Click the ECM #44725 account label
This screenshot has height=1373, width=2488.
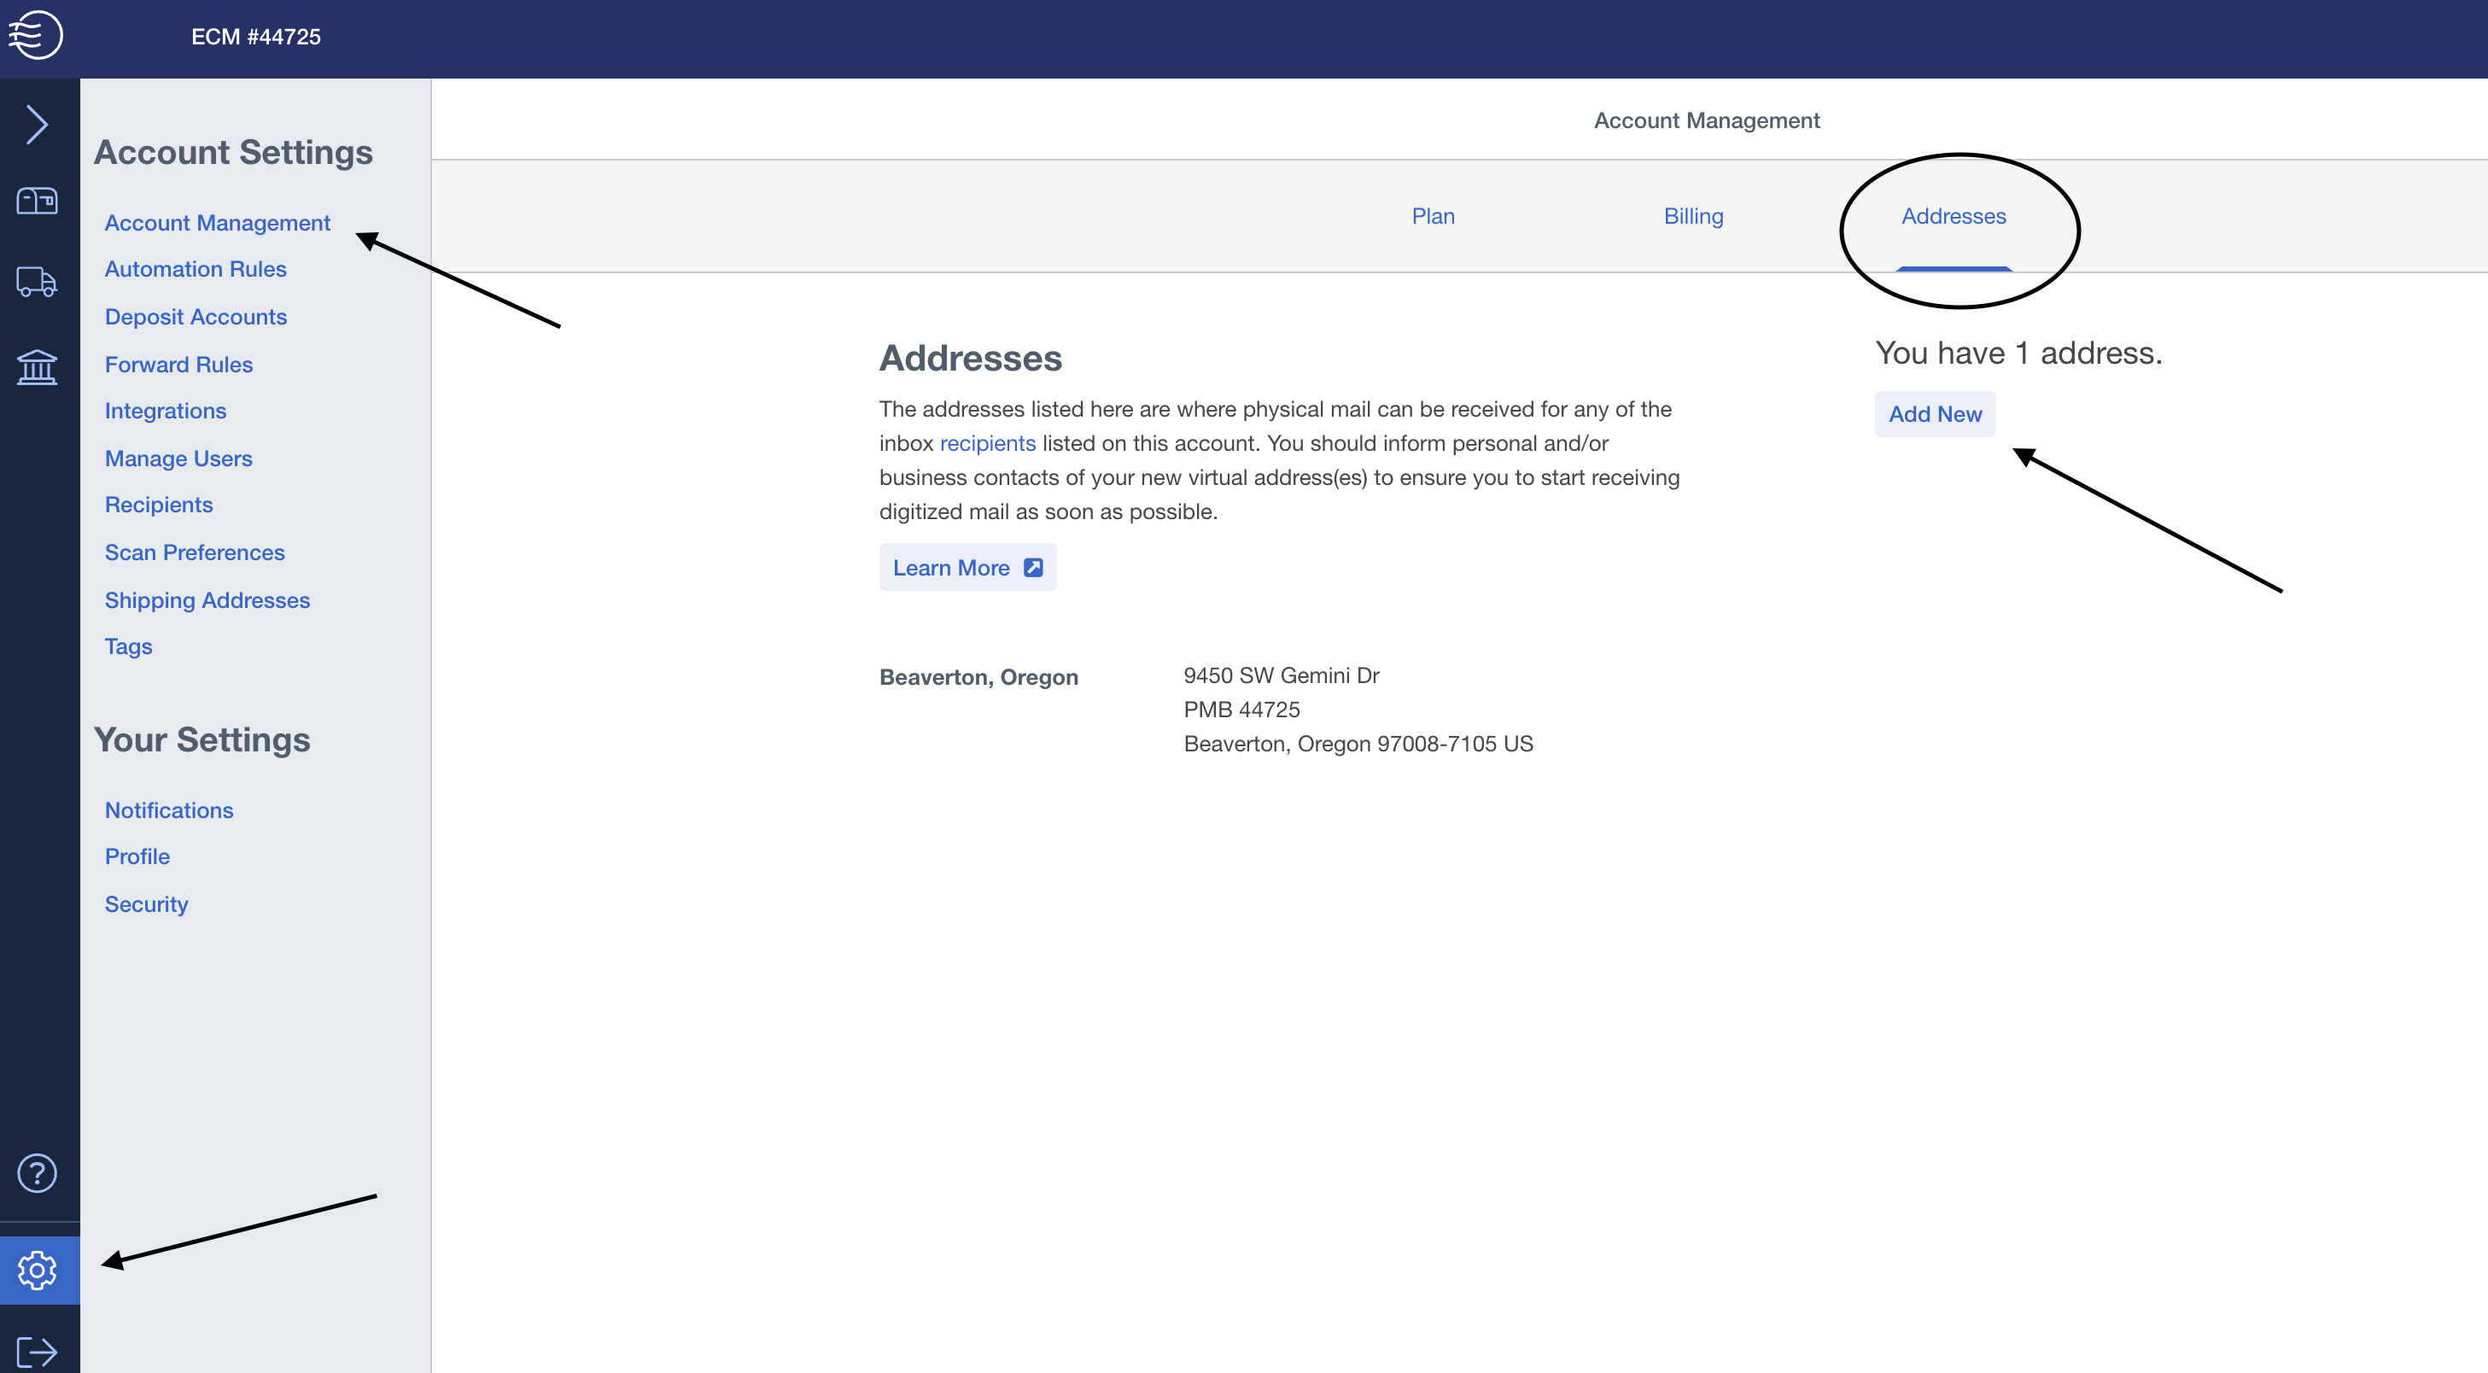point(256,37)
